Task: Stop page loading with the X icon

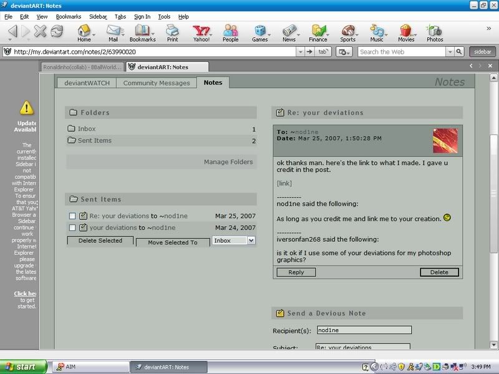Action: pos(40,31)
